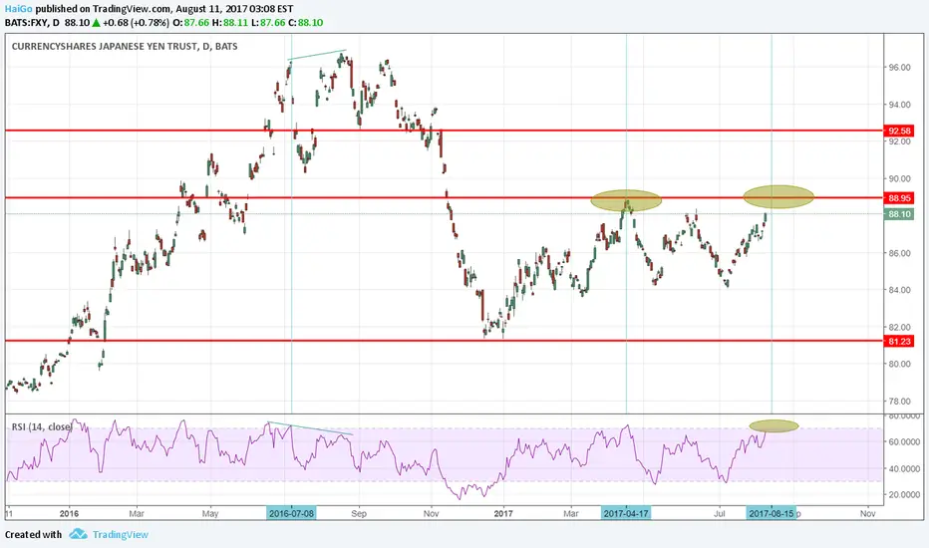Image resolution: width=929 pixels, height=548 pixels.
Task: Click the BATS:FXY, D symbol text
Action: [32, 23]
